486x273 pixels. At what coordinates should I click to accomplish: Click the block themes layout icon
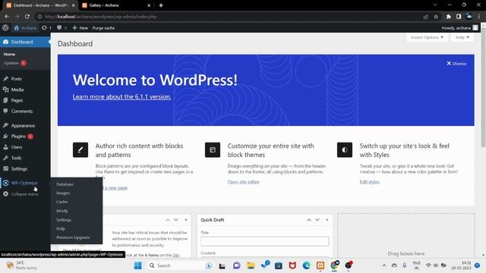coord(213,150)
